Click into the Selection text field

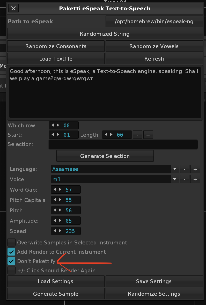click(123, 144)
